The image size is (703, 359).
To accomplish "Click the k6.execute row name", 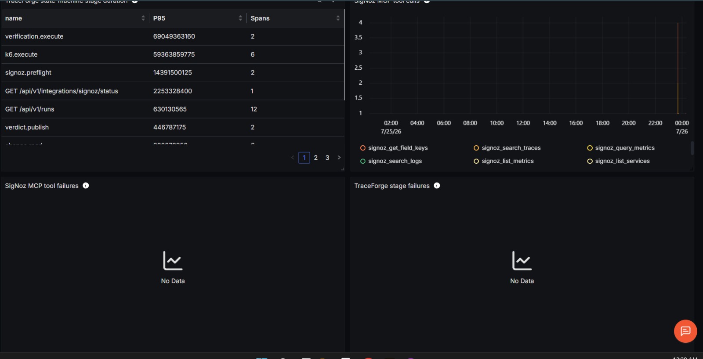I will click(x=21, y=54).
